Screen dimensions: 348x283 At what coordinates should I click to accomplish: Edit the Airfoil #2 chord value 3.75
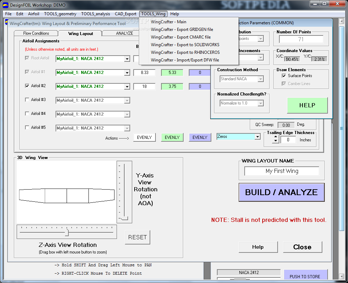tap(172, 86)
